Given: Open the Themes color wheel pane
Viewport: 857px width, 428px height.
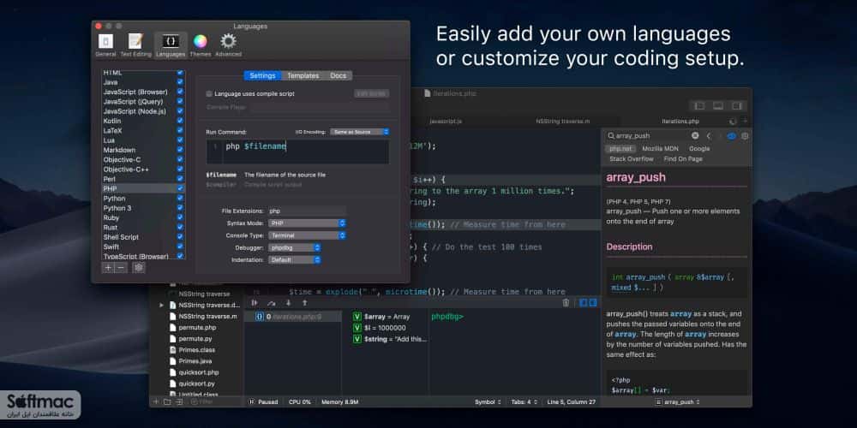Looking at the screenshot, I should pyautogui.click(x=200, y=45).
